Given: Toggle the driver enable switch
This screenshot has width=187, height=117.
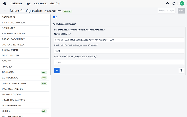Looking at the screenshot, I should 55,17.
